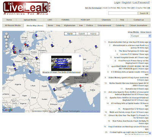Toggle the Family Filter OFF link
This screenshot has height=137, width=152.
(133, 8)
